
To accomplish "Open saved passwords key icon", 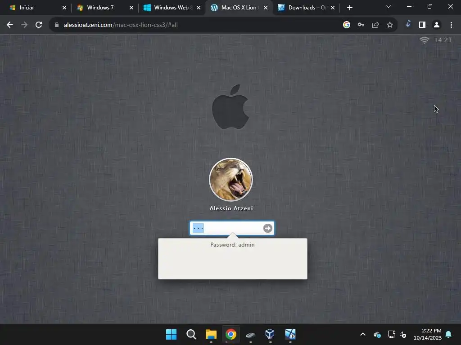I will [x=361, y=25].
